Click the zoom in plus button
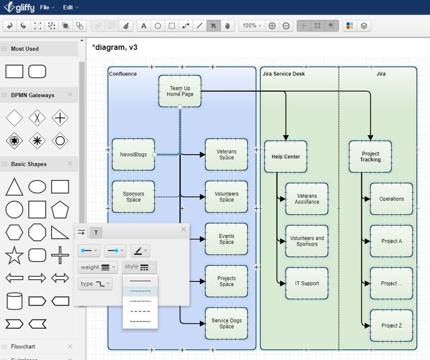This screenshot has width=430, height=360. tap(272, 26)
